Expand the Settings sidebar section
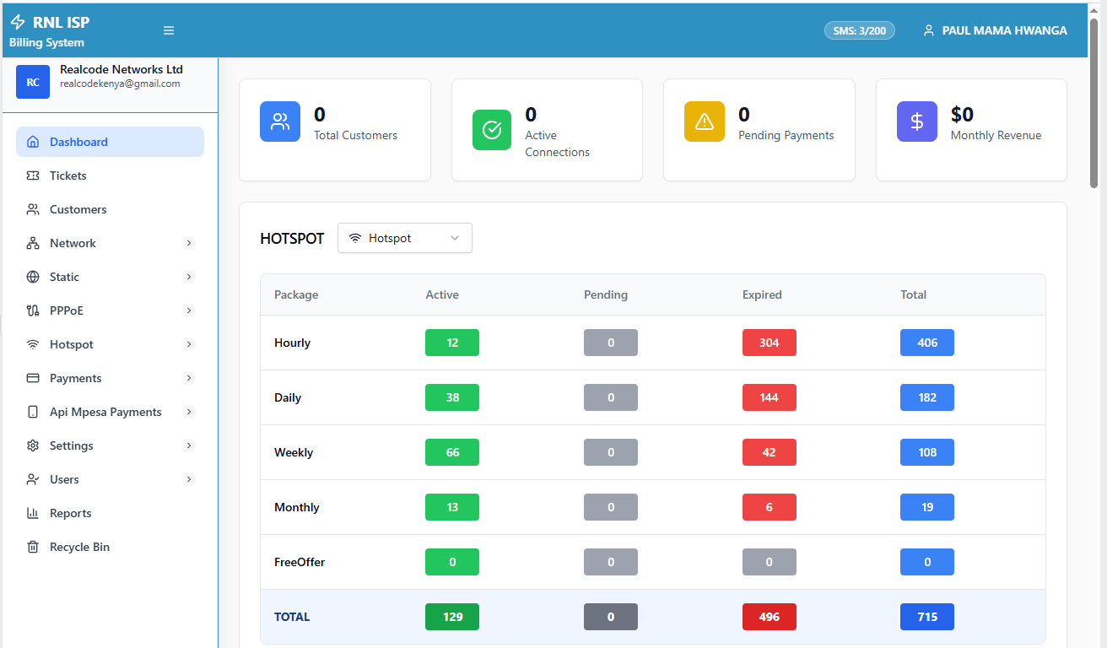The width and height of the screenshot is (1107, 648). tap(189, 445)
